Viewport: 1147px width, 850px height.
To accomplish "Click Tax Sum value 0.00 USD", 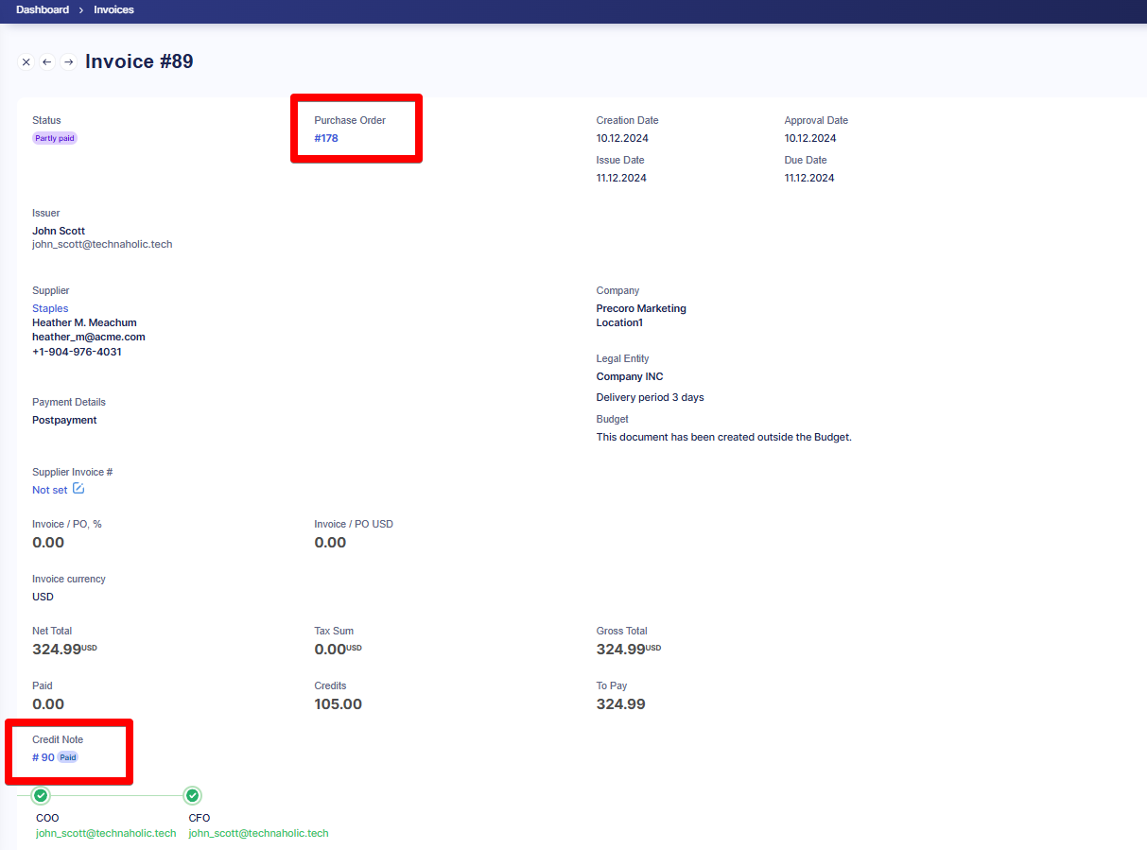I will (338, 650).
